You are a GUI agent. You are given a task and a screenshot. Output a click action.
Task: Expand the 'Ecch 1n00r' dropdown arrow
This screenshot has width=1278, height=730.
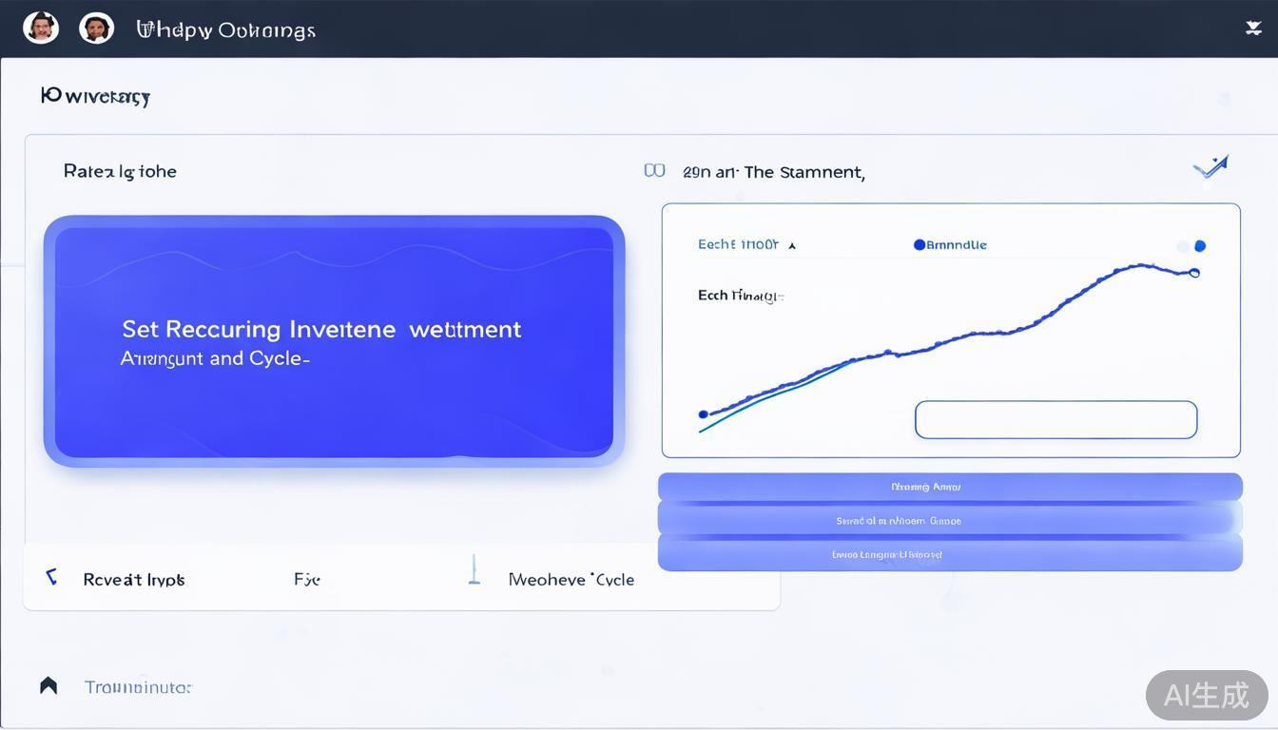(x=792, y=246)
